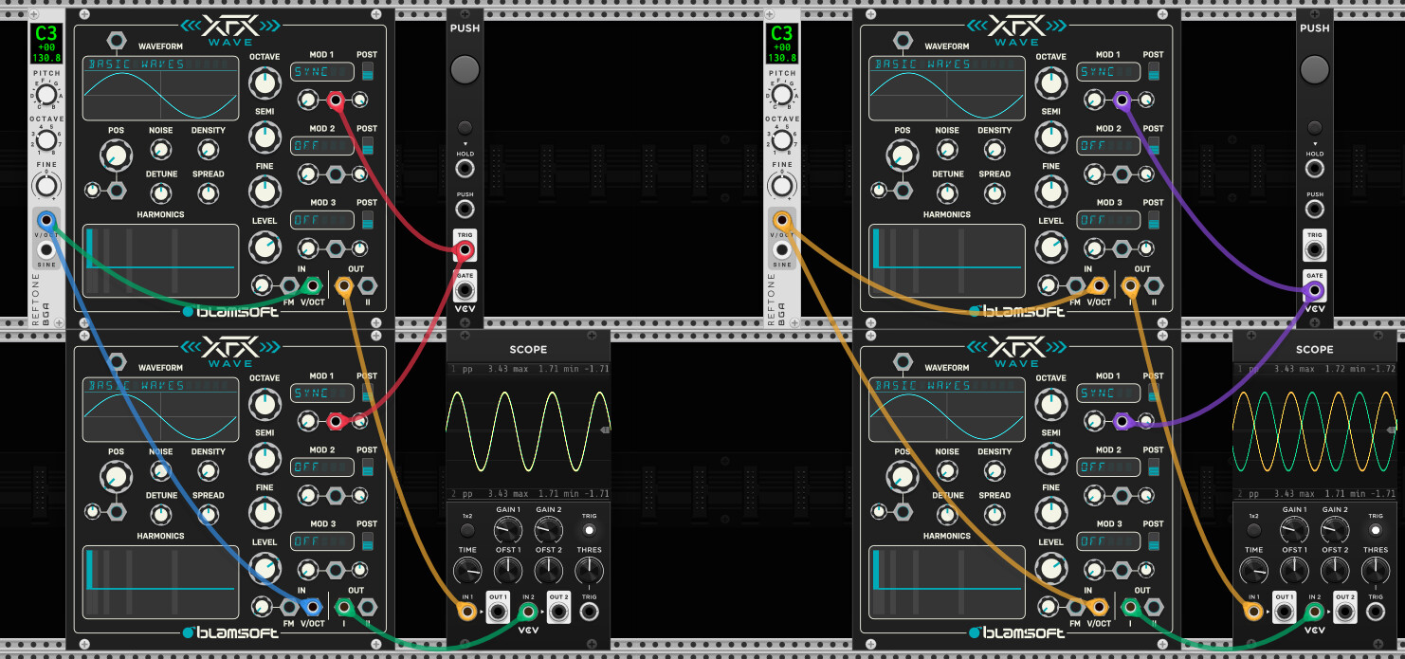Click TIME knob on left Scope
1405x659 pixels.
click(466, 571)
